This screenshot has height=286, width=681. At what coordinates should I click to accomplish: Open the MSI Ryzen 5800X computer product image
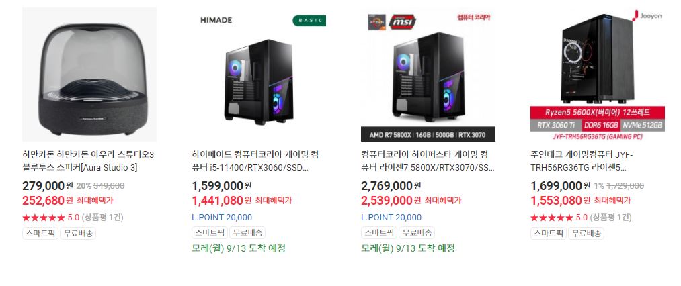point(428,75)
